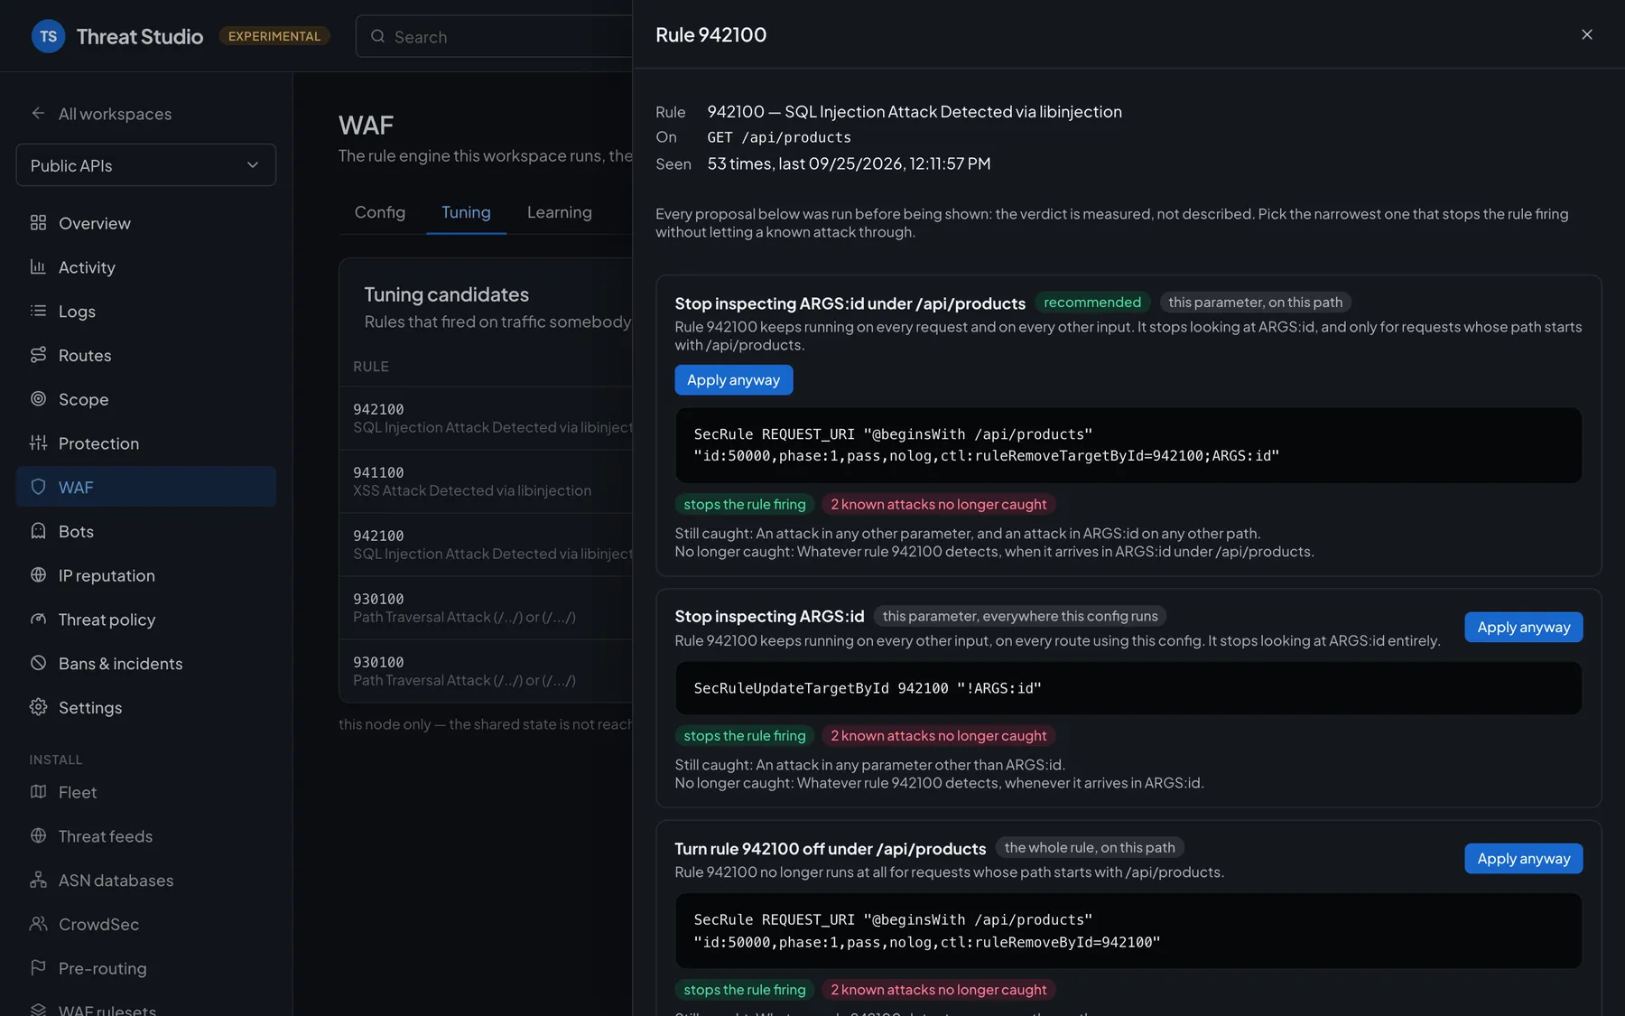This screenshot has height=1016, width=1625.
Task: Click the IP reputation globe icon
Action: [x=38, y=575]
